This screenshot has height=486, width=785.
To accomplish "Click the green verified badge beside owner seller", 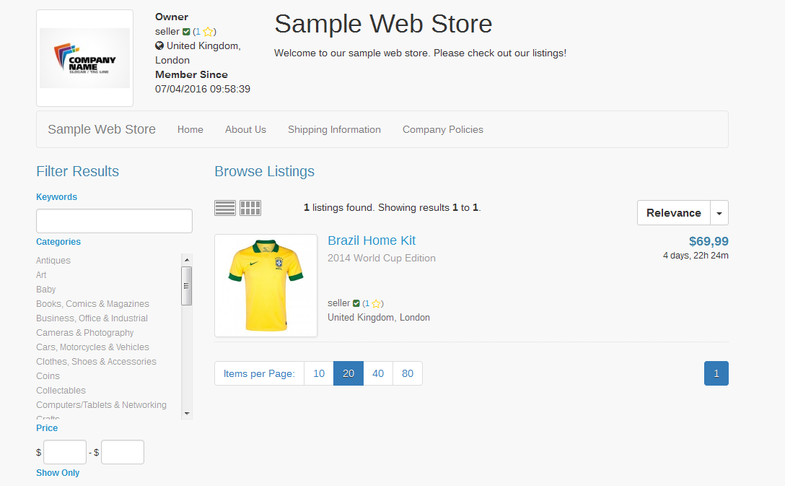I will pos(187,32).
